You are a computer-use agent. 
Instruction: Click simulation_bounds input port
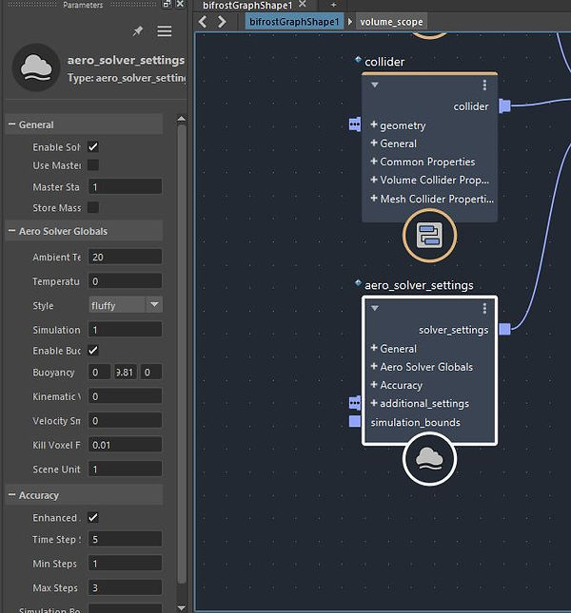click(x=355, y=421)
